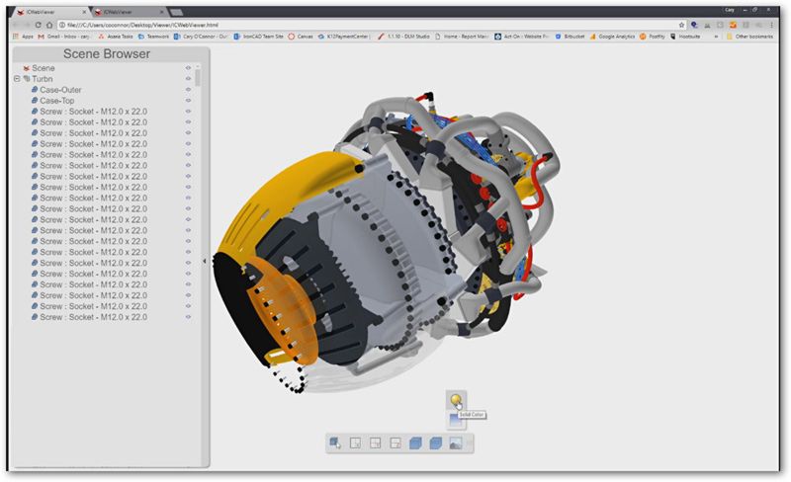This screenshot has height=482, width=791.
Task: Open the Other bookmarks folder
Action: (x=749, y=37)
